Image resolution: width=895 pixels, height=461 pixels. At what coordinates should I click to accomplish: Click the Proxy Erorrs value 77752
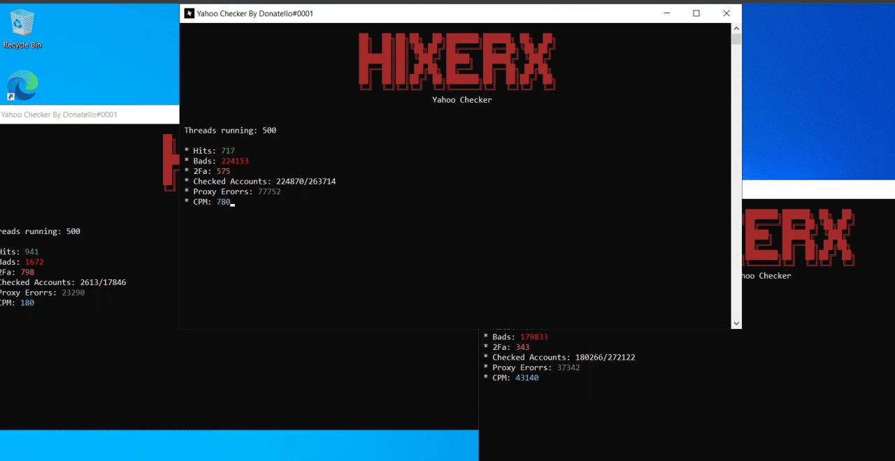pyautogui.click(x=269, y=191)
